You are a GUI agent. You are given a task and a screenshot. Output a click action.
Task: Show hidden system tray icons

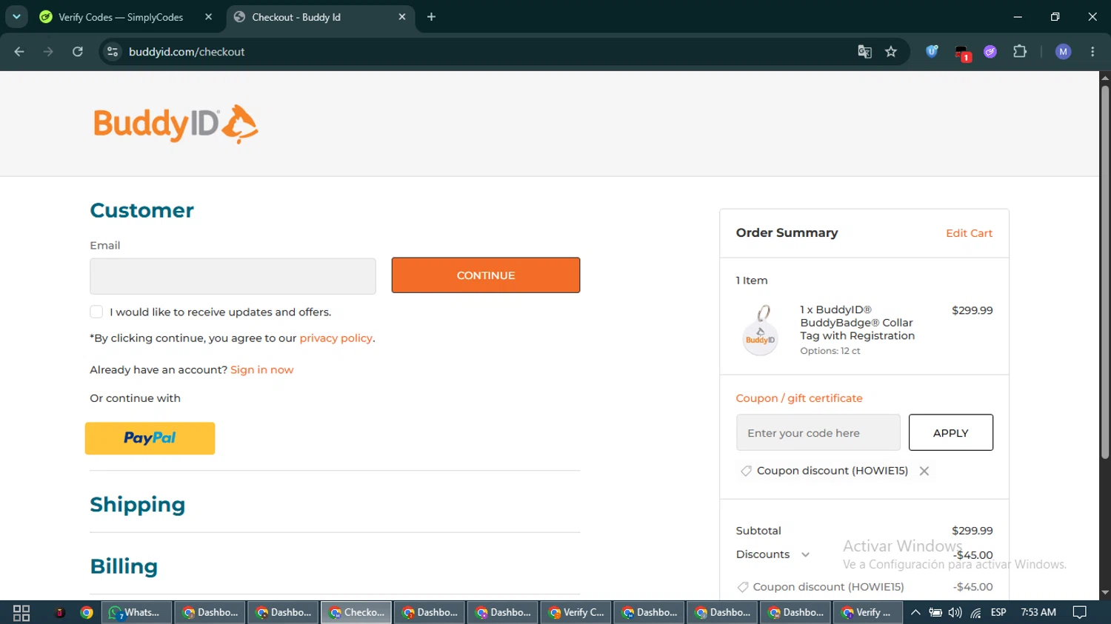pos(915,613)
